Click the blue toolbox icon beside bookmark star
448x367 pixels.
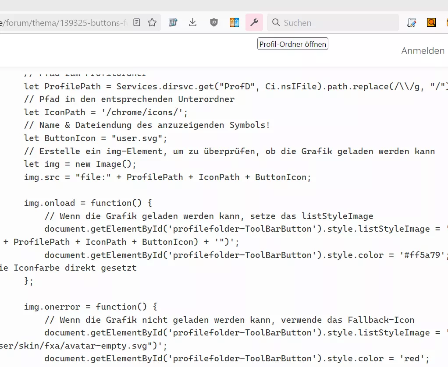pyautogui.click(x=173, y=22)
